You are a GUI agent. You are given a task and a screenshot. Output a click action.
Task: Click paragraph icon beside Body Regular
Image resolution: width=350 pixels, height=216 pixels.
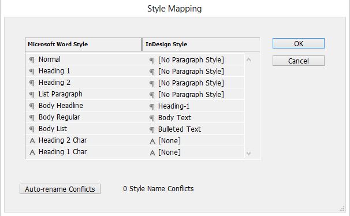[x=32, y=118]
